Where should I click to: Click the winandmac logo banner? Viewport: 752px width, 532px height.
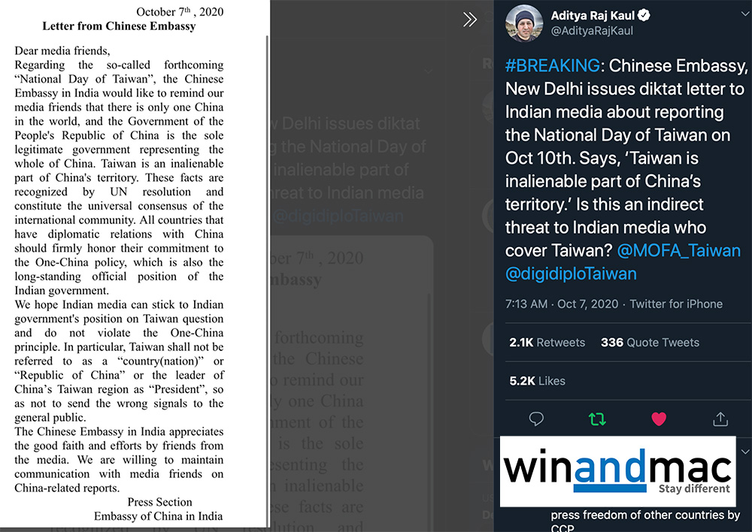point(617,471)
